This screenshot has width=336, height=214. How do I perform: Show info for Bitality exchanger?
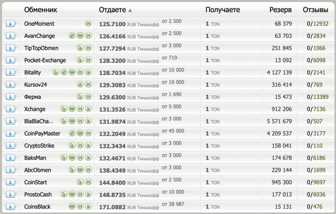pos(11,72)
